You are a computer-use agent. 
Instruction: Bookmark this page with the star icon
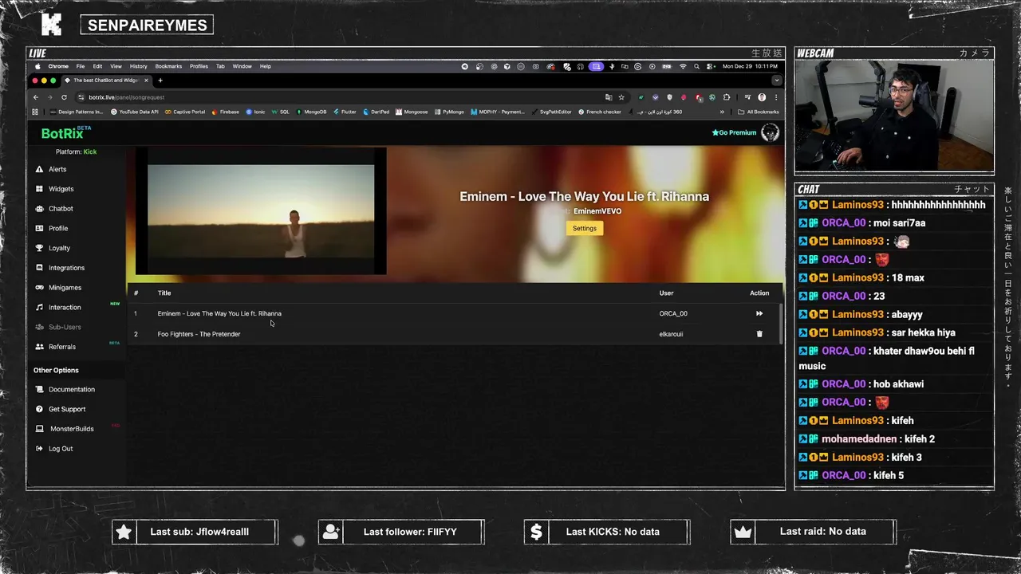tap(621, 97)
